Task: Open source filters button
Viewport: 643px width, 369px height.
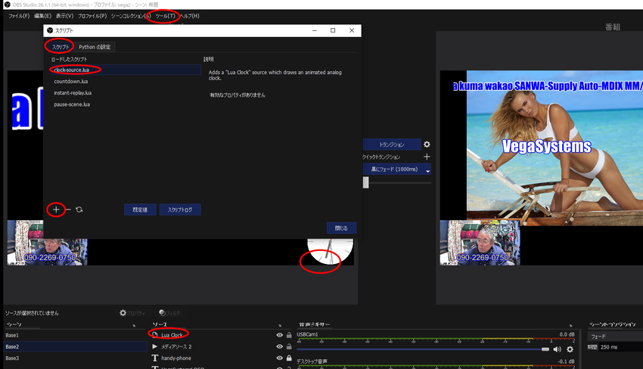Action: tap(169, 313)
